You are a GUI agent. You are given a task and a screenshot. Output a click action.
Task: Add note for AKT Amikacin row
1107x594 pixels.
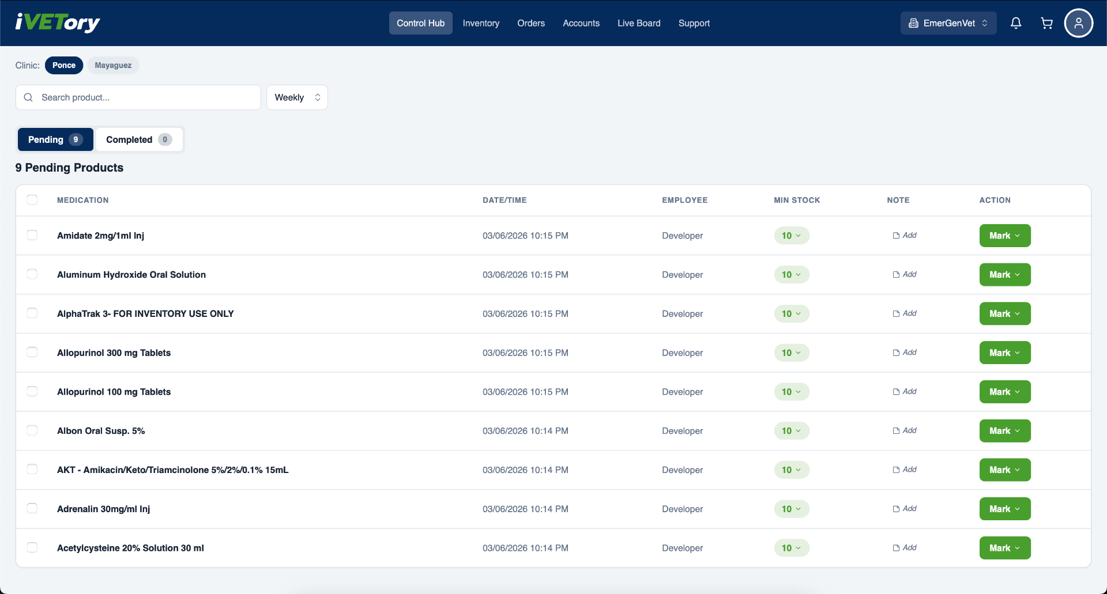[x=905, y=470]
